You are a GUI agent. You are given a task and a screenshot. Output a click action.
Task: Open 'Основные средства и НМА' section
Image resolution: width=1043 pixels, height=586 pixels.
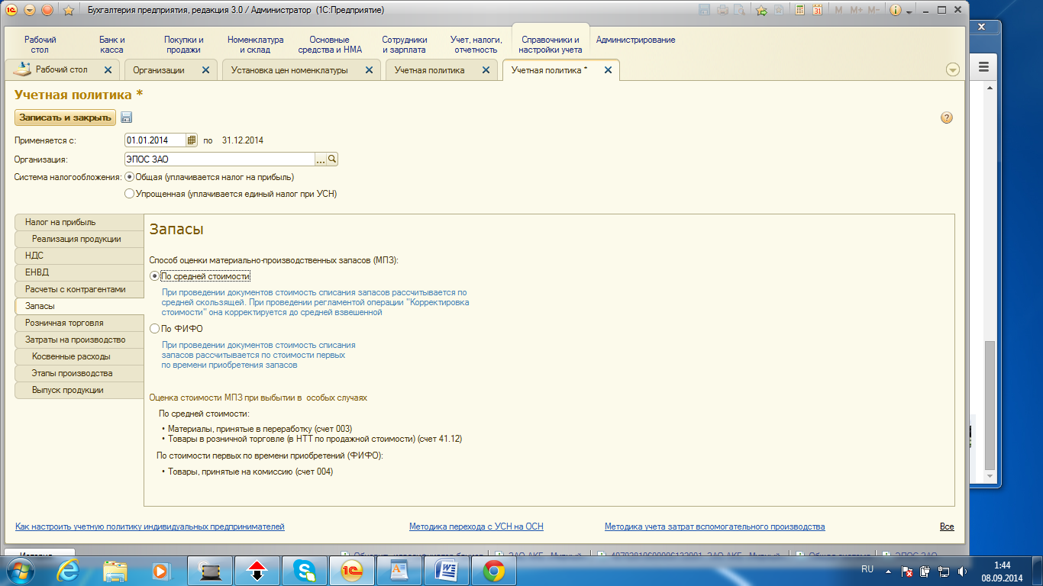[x=331, y=44]
